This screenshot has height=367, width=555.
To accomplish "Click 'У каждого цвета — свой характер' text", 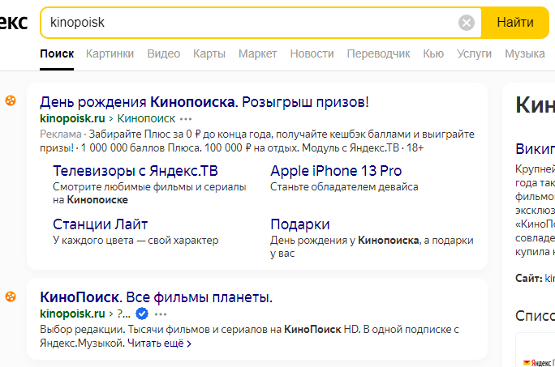I will click(x=136, y=241).
